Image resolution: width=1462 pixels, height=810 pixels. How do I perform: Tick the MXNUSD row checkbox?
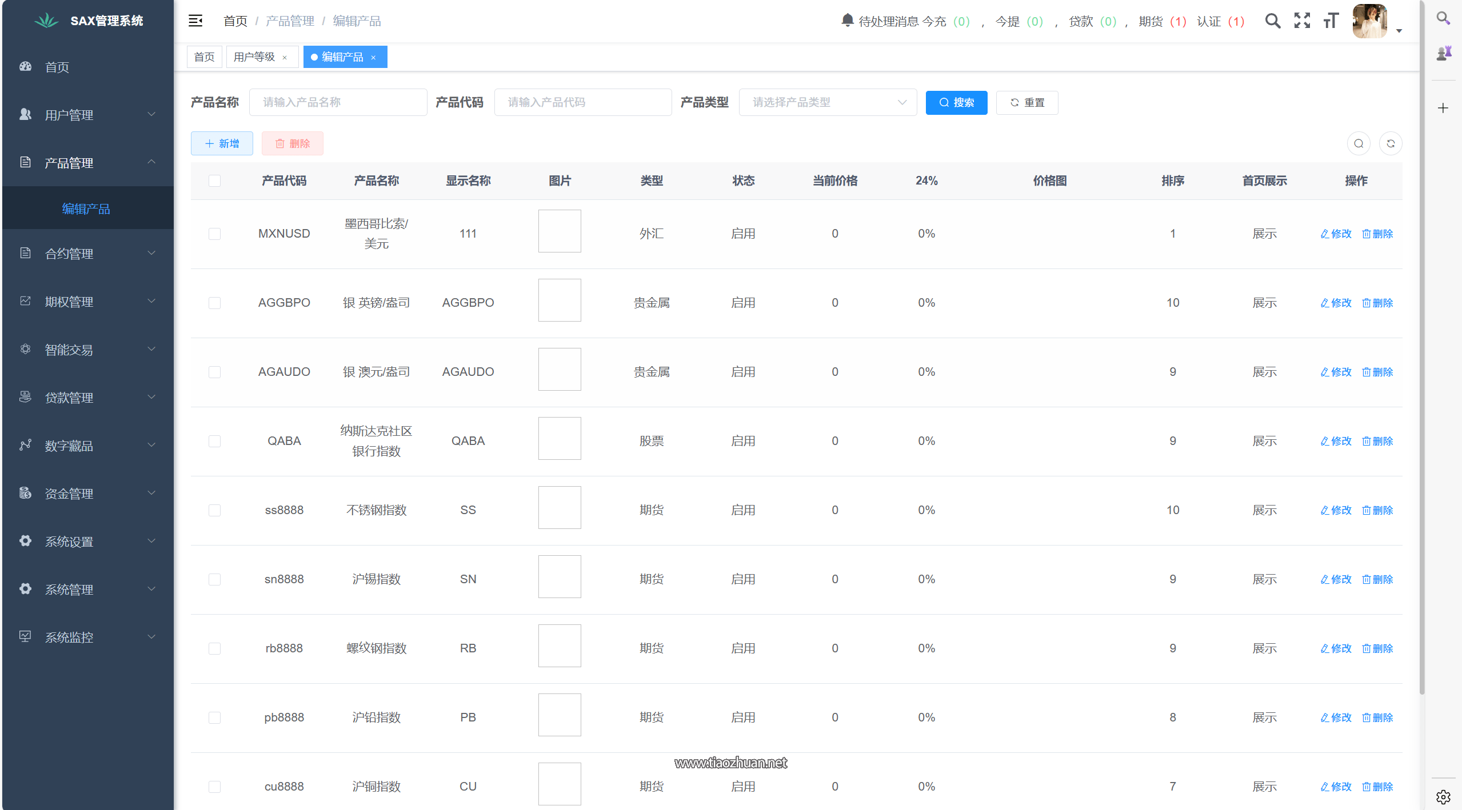[x=214, y=234]
